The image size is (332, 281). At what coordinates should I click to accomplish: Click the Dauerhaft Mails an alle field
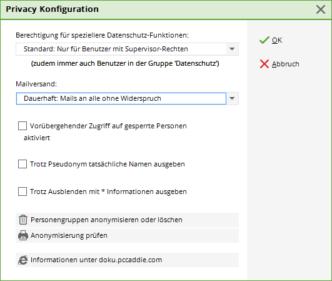121,98
